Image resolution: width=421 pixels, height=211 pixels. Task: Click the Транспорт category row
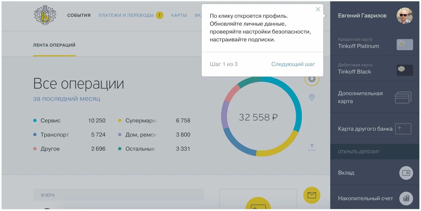(x=69, y=135)
